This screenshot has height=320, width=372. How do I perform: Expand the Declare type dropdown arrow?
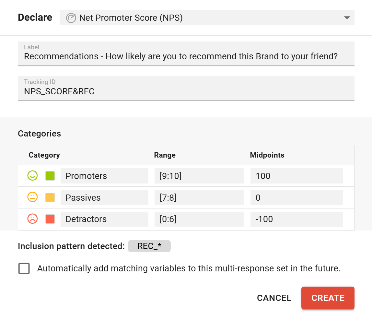point(347,18)
